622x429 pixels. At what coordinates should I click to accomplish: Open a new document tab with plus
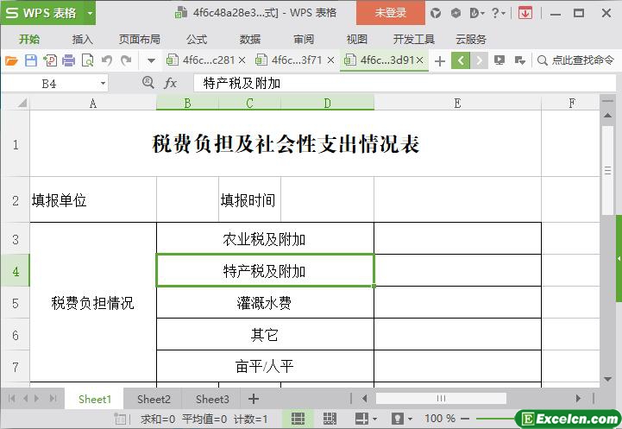[x=440, y=60]
